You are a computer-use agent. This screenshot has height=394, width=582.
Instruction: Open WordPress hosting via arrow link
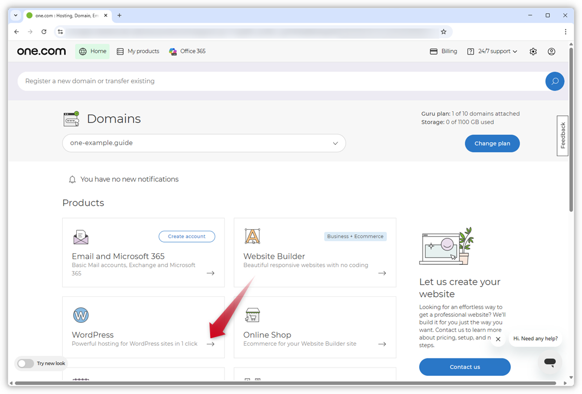pos(211,344)
